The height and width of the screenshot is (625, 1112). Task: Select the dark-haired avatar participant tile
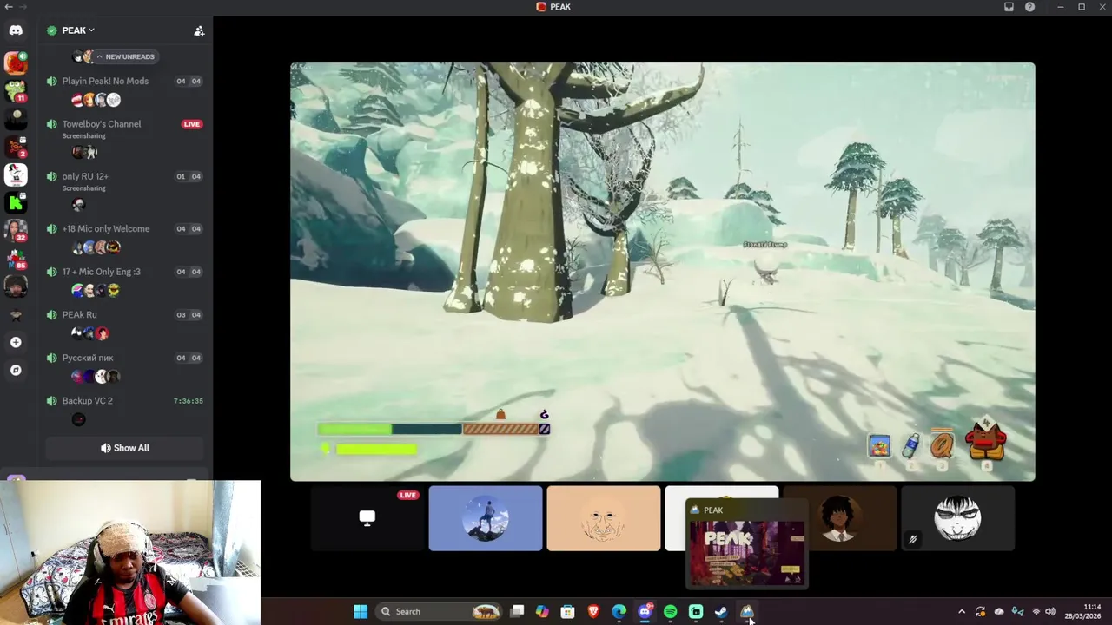pos(839,518)
